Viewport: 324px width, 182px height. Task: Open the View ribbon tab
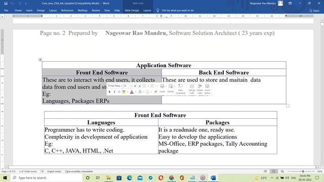tap(107, 10)
